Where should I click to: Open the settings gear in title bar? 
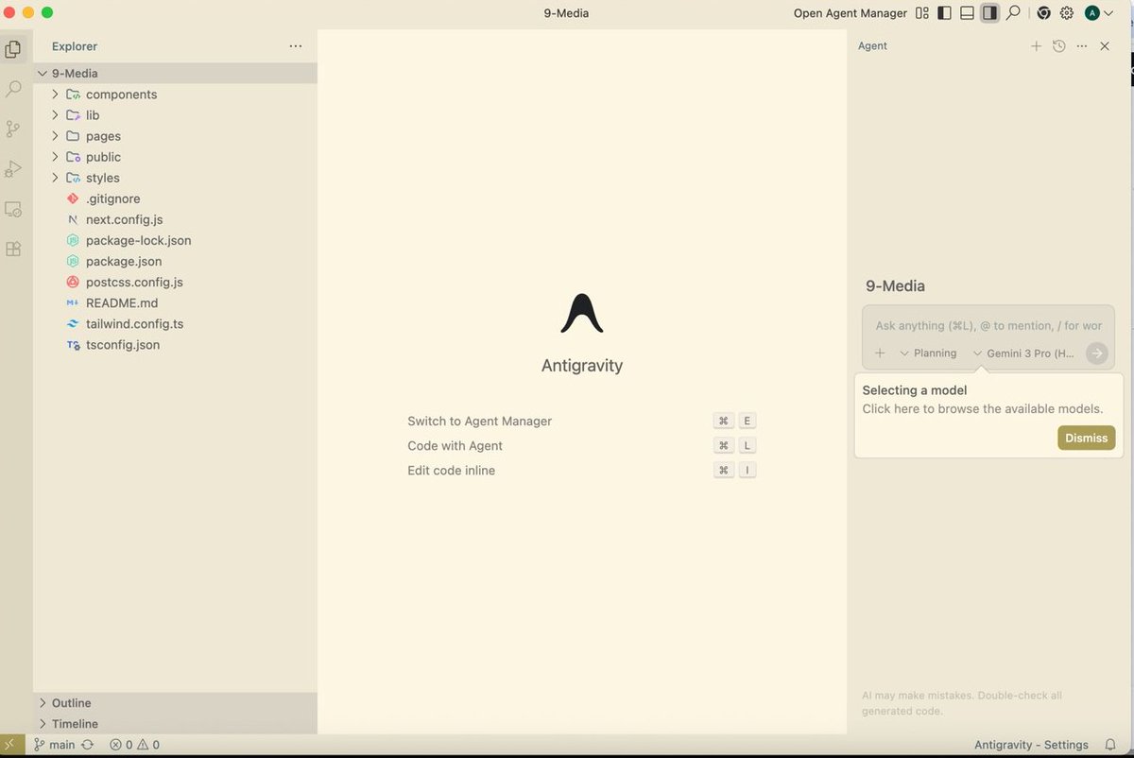[x=1066, y=13]
